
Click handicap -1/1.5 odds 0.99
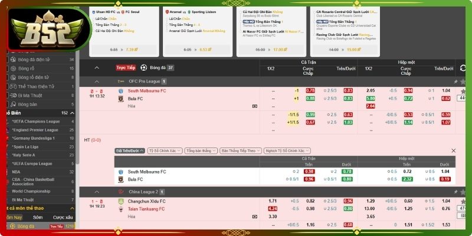pyautogui.click(x=310, y=114)
